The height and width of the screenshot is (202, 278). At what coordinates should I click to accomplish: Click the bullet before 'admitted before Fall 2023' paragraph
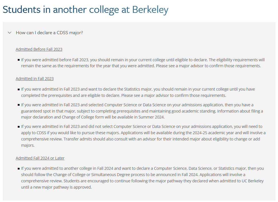click(x=19, y=60)
